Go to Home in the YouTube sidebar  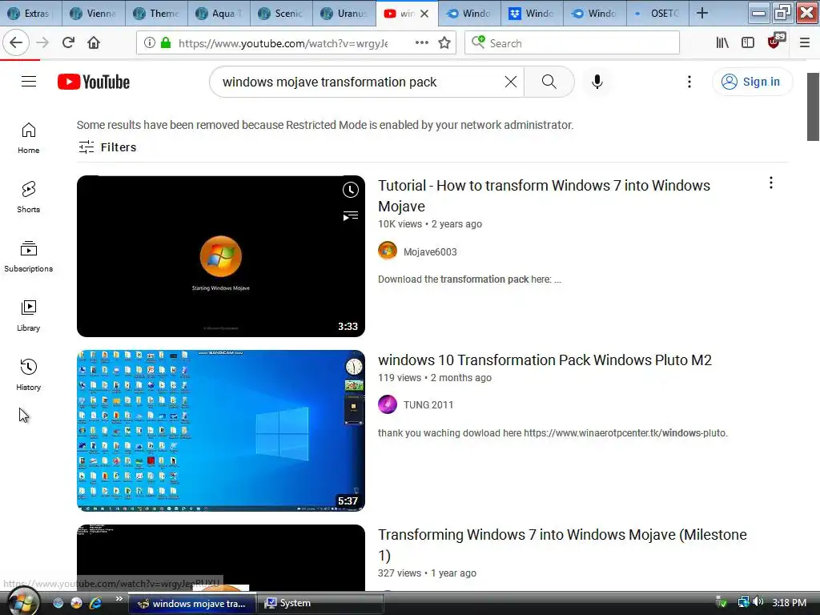tap(29, 138)
